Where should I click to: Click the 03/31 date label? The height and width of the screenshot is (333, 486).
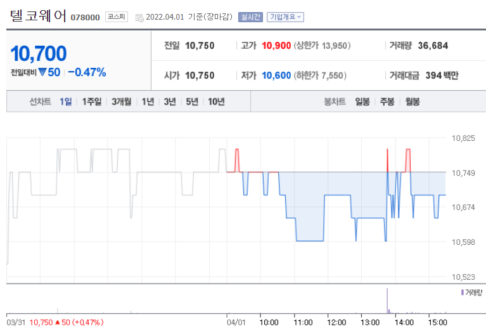[x=16, y=322]
